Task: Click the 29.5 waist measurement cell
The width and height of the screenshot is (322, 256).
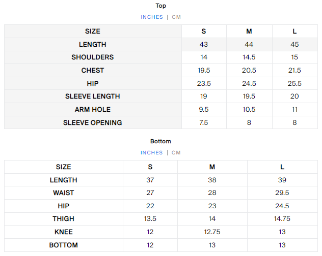Action: [x=282, y=193]
